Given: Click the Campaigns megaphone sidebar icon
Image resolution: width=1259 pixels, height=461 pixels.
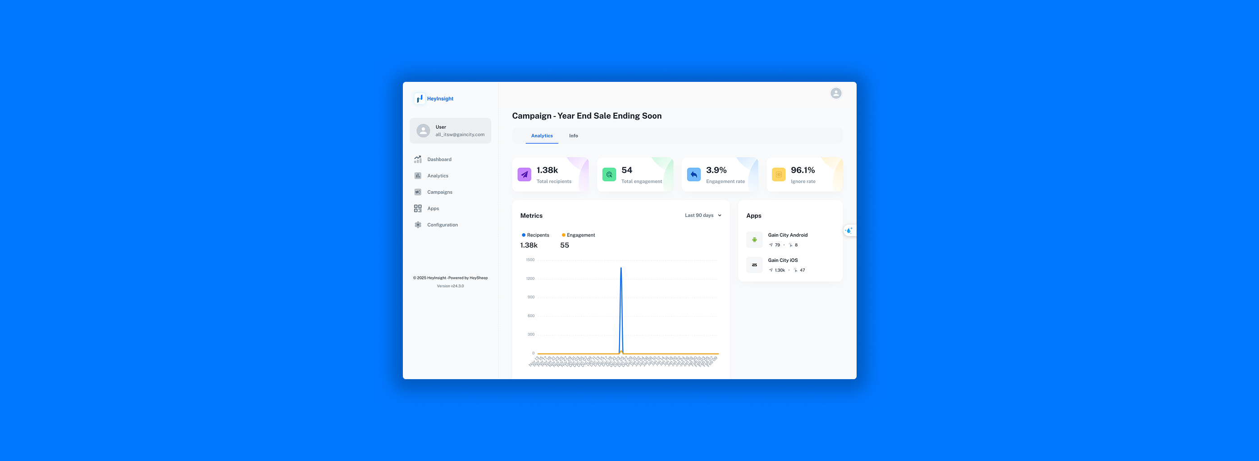Looking at the screenshot, I should coord(418,192).
